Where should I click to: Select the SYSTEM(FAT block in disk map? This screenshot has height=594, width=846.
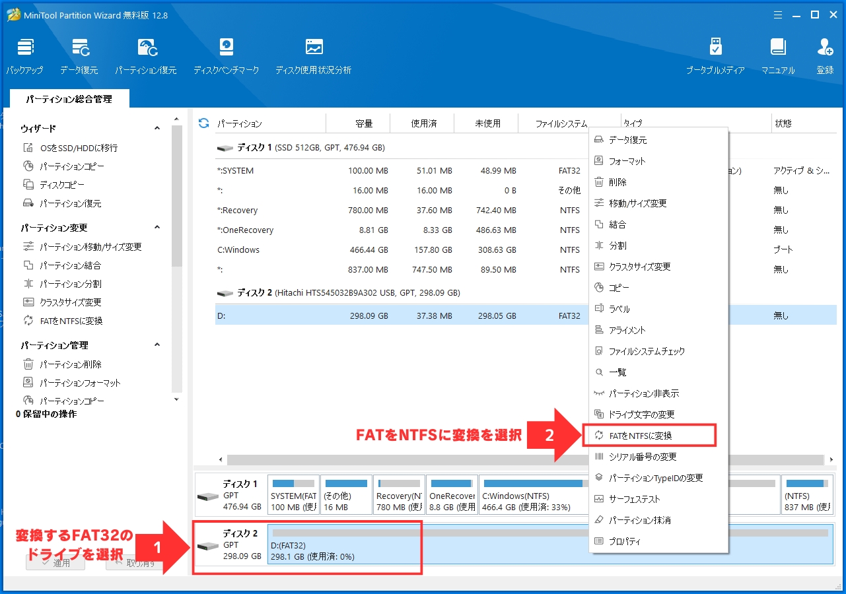tap(293, 494)
